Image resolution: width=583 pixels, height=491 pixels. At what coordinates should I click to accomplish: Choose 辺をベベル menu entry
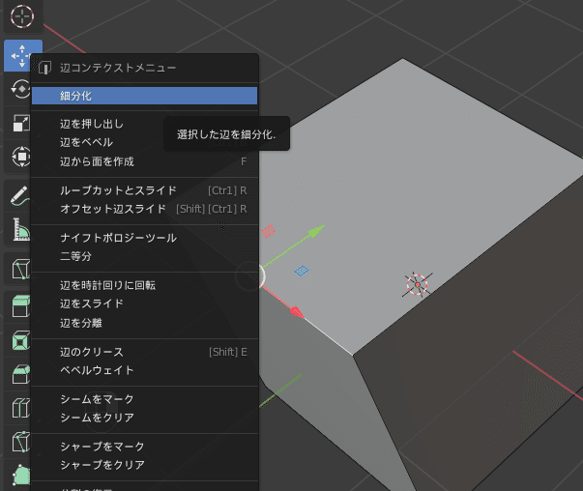pyautogui.click(x=144, y=142)
